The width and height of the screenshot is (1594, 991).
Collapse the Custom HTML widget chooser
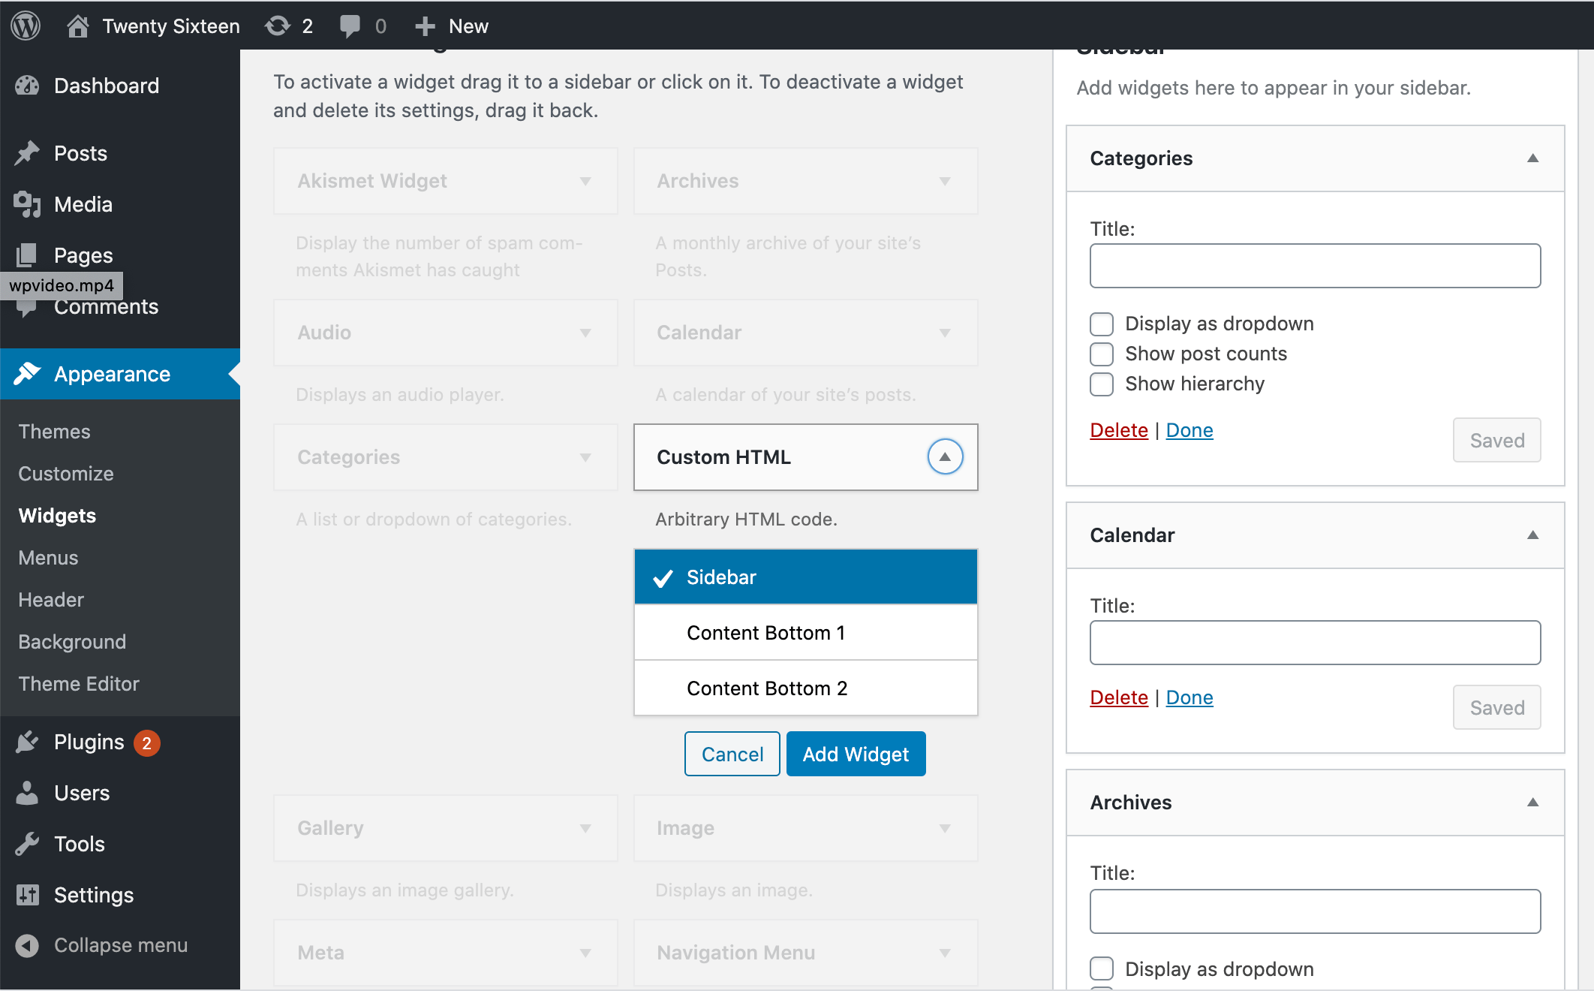(945, 456)
